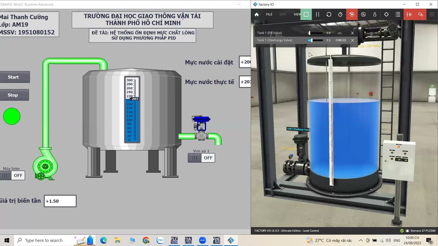
Task: Select the fly camera icon
Action: coord(363,14)
